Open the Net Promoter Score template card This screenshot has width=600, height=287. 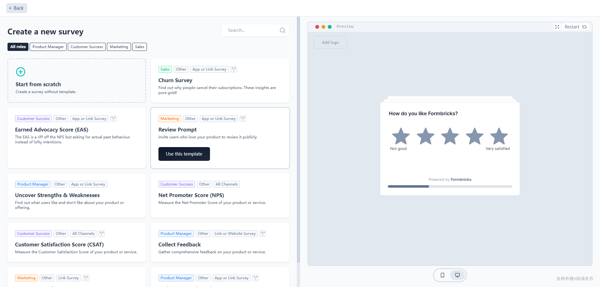(220, 195)
